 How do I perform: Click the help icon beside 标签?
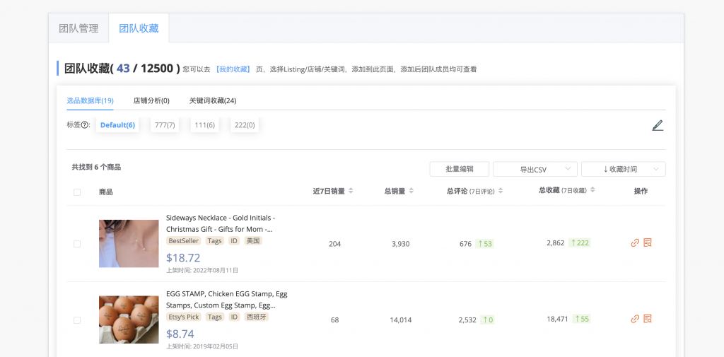86,126
